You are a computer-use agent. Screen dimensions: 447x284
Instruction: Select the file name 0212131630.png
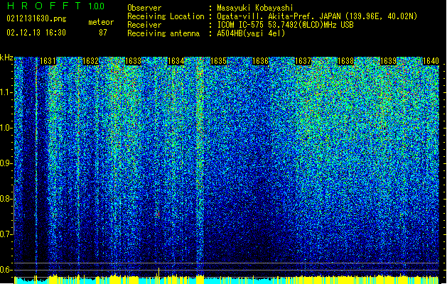[36, 18]
